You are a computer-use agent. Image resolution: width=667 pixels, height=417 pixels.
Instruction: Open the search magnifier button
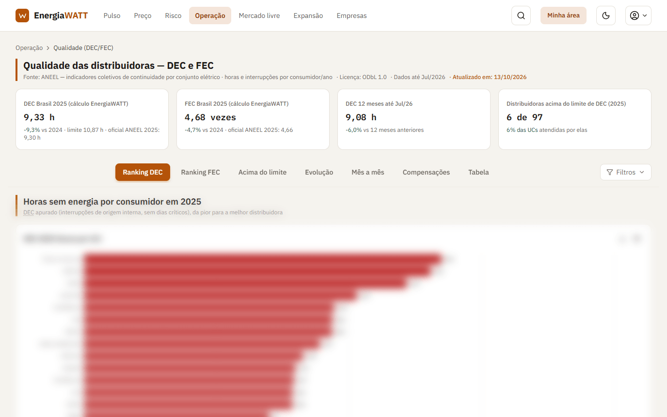pos(521,16)
